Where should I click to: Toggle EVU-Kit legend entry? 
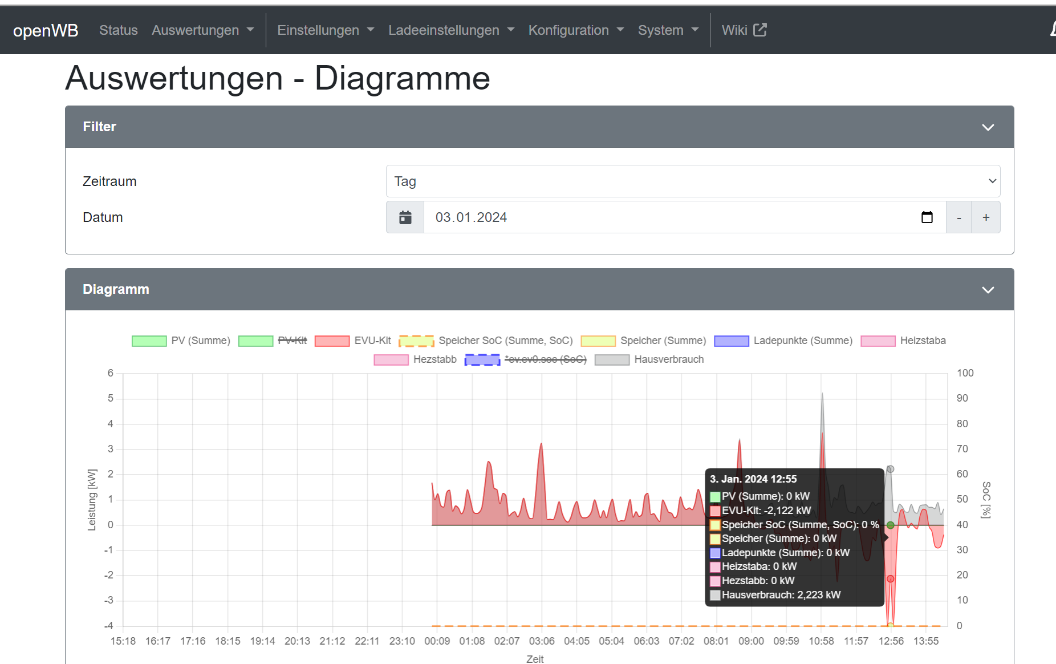(x=352, y=341)
